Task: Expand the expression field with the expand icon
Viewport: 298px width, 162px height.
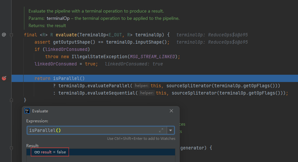Action: (x=161, y=130)
